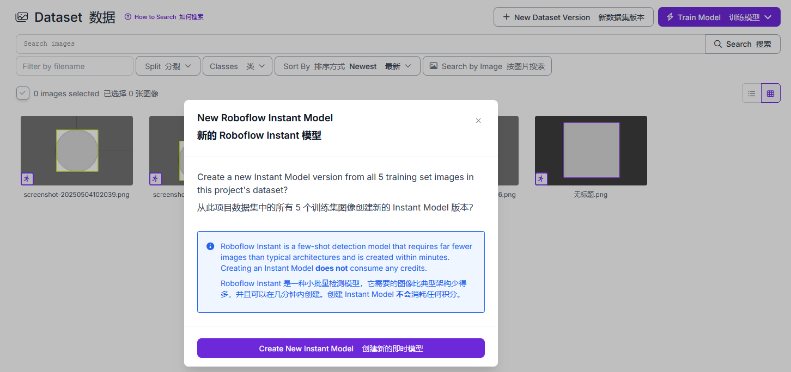Toggle the select-all images checkbox

(23, 93)
